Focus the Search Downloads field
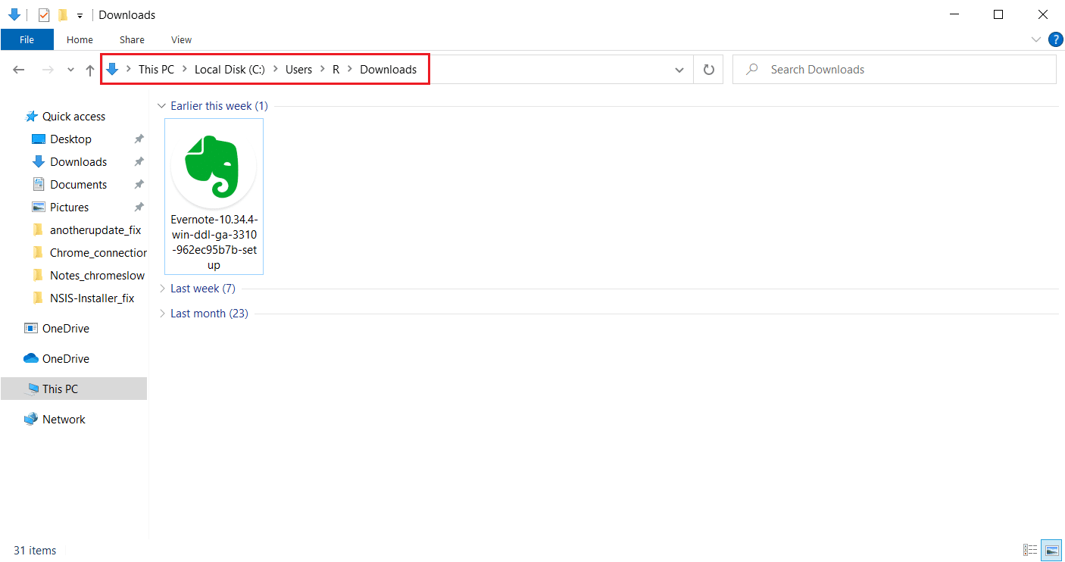The width and height of the screenshot is (1065, 562). tap(894, 70)
